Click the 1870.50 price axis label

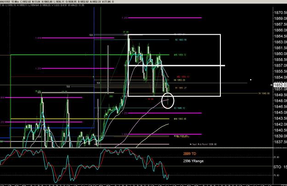tap(281, 12)
